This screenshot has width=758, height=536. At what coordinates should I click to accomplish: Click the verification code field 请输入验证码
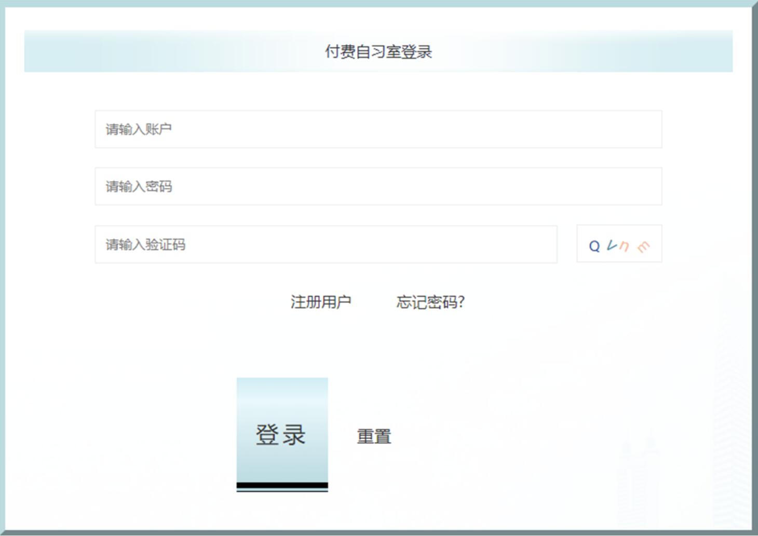[326, 244]
